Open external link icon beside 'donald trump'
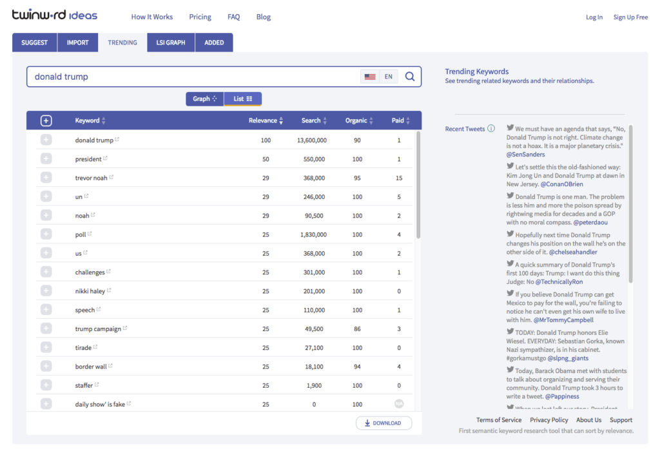 click(x=117, y=139)
